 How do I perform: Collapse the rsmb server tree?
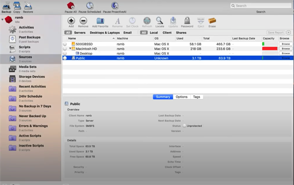pyautogui.click(x=2, y=20)
